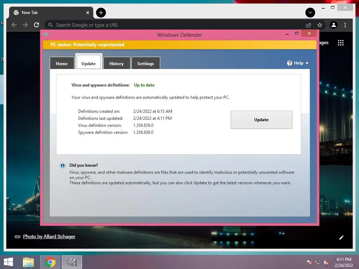Click the Up to date status text

[144, 85]
